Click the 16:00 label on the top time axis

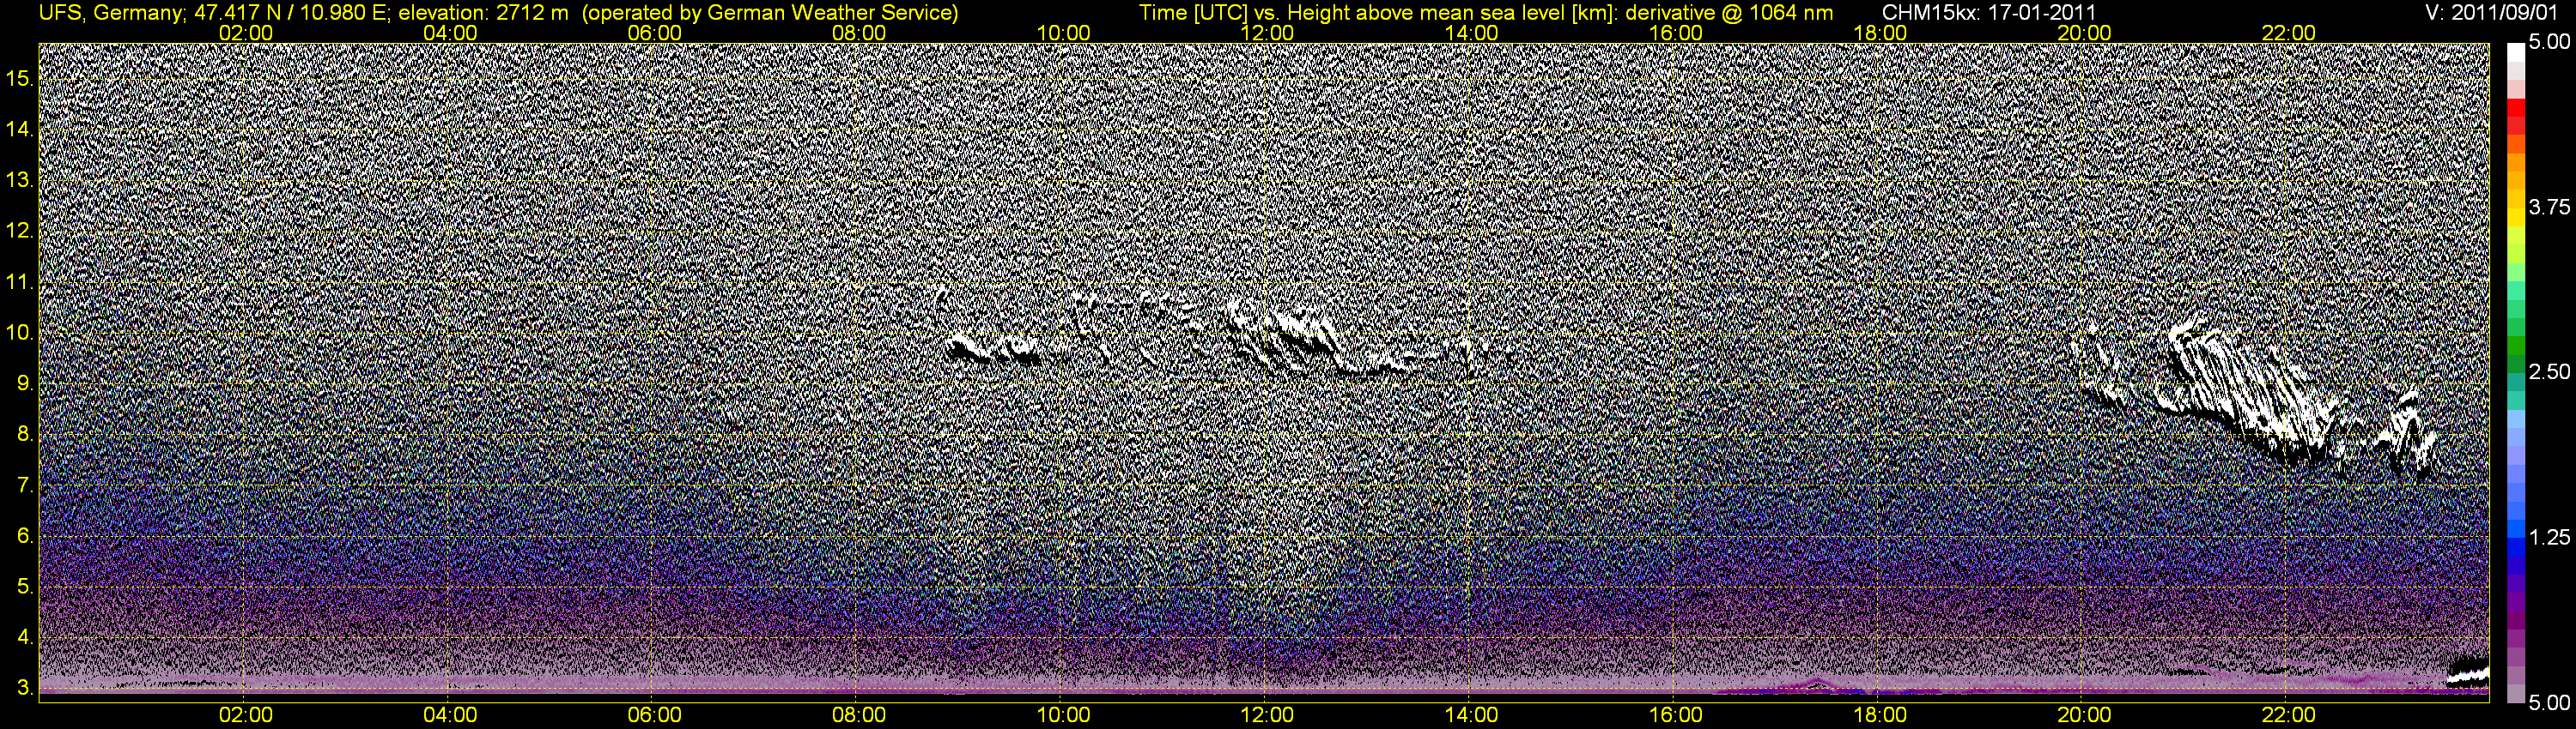[1676, 33]
